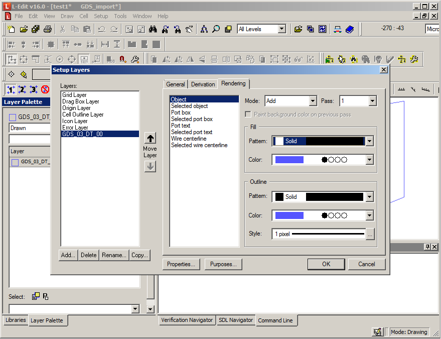Click the no-snap red circle icon

(45, 89)
